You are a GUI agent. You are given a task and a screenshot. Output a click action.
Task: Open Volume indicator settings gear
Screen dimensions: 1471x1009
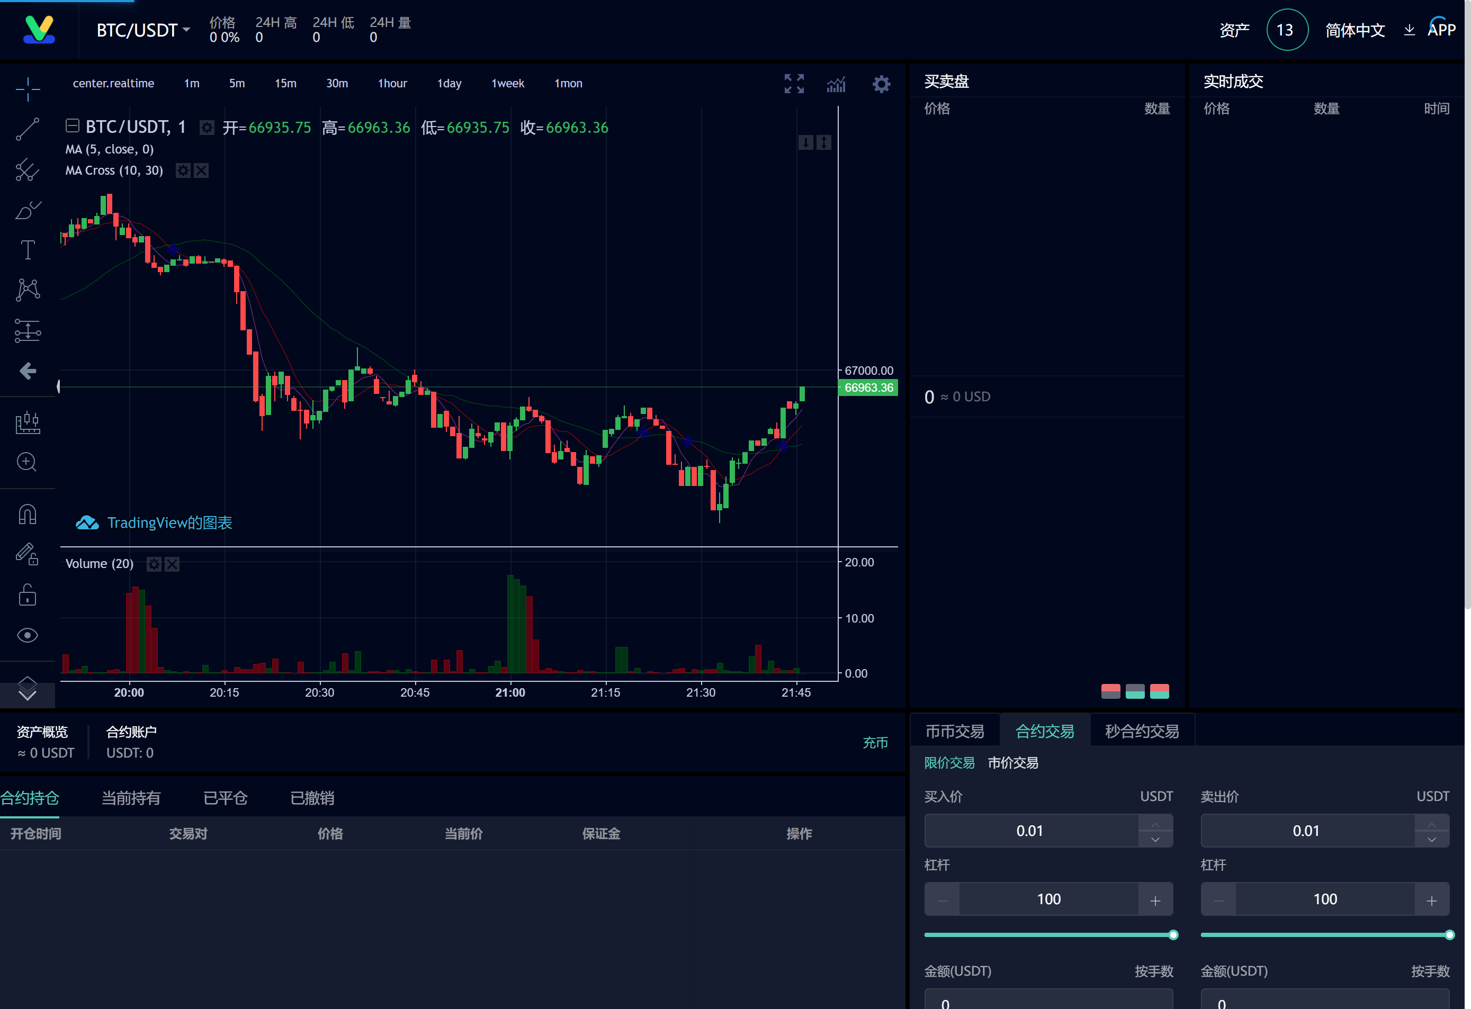pyautogui.click(x=154, y=564)
